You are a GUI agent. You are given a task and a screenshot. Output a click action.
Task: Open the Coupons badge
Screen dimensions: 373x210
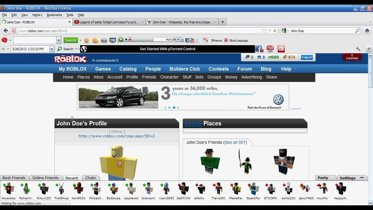[x=352, y=57]
